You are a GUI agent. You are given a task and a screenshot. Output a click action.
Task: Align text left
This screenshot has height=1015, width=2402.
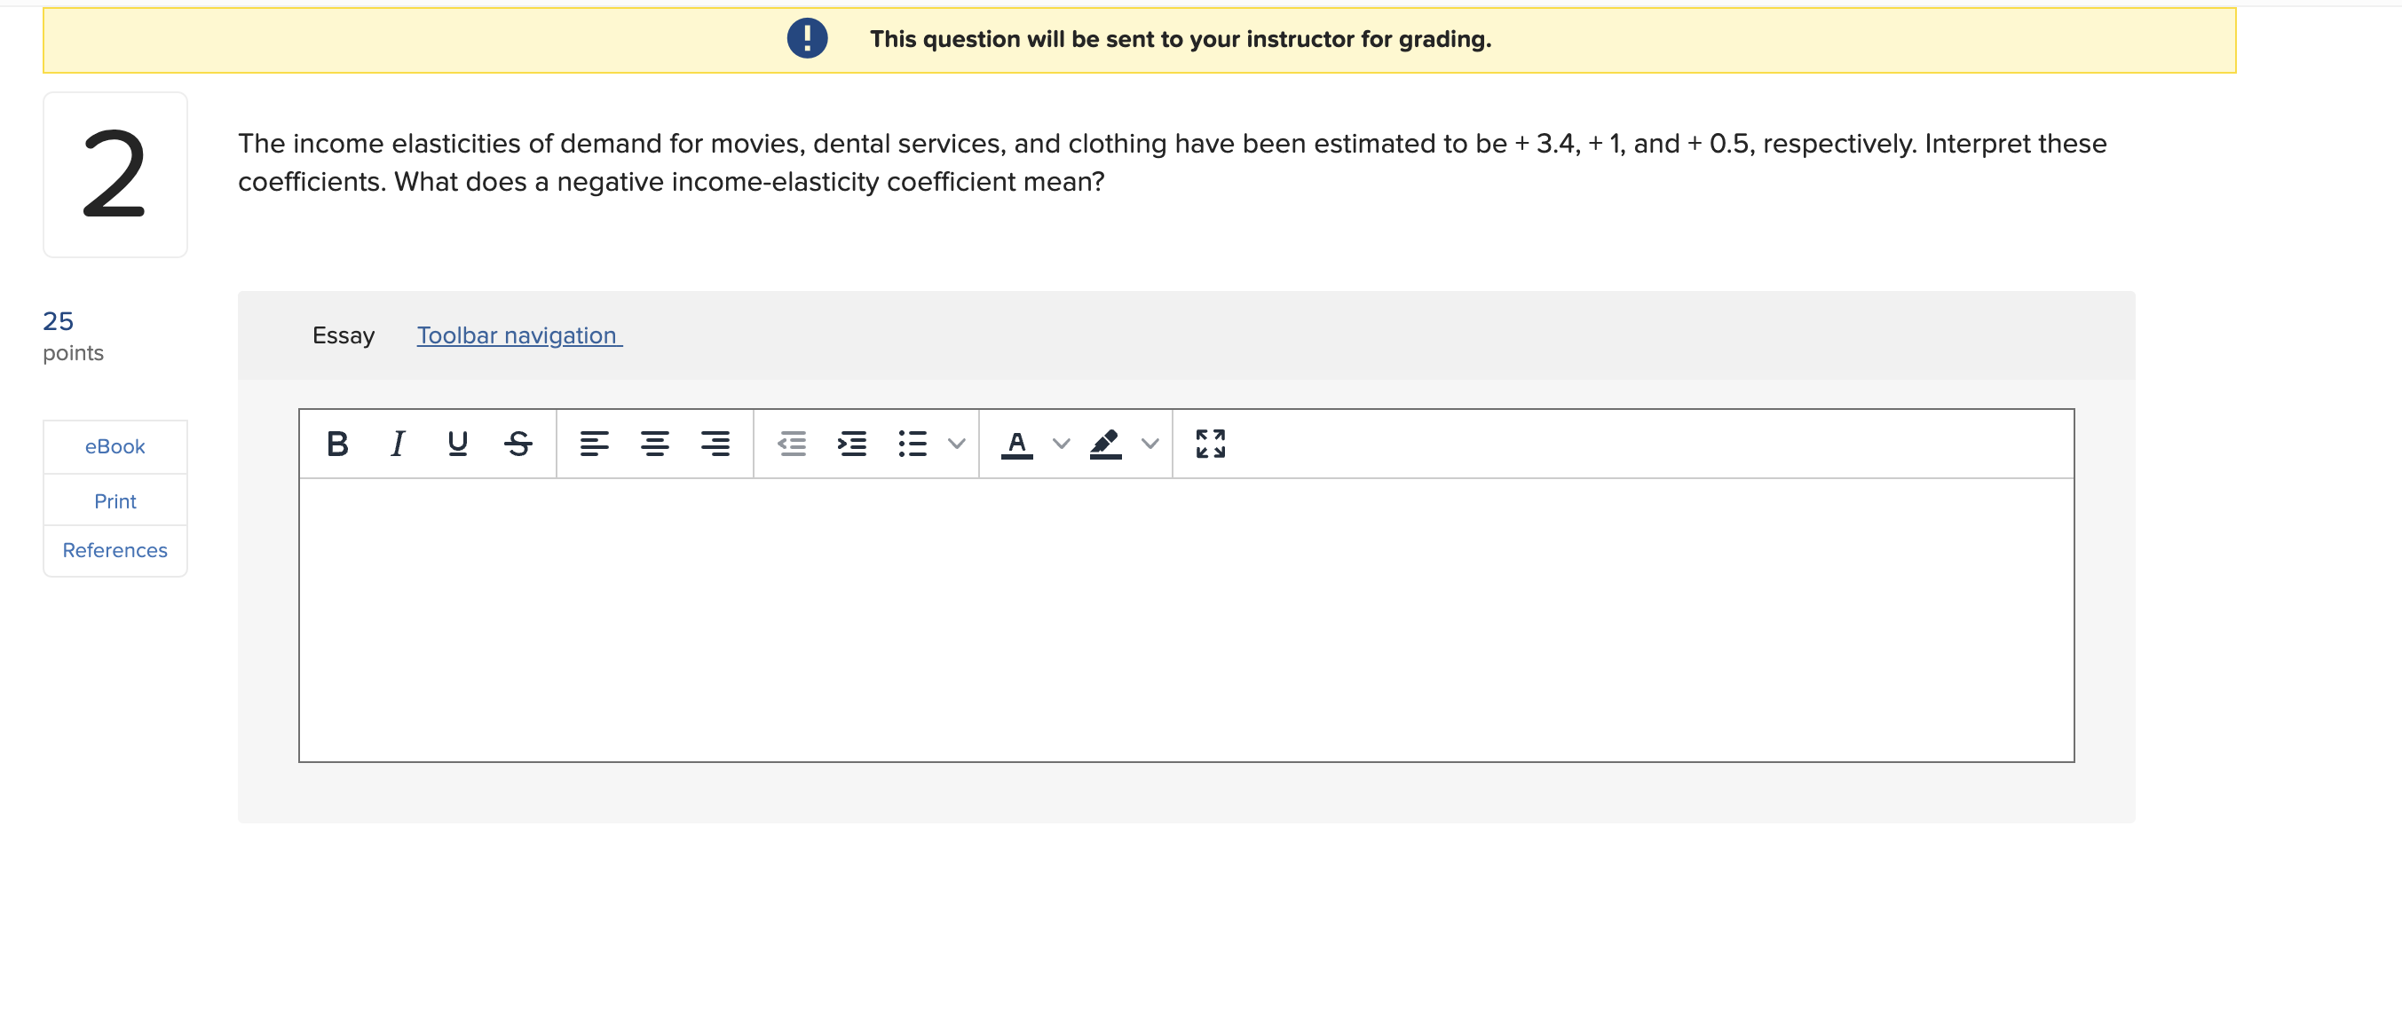(x=594, y=444)
